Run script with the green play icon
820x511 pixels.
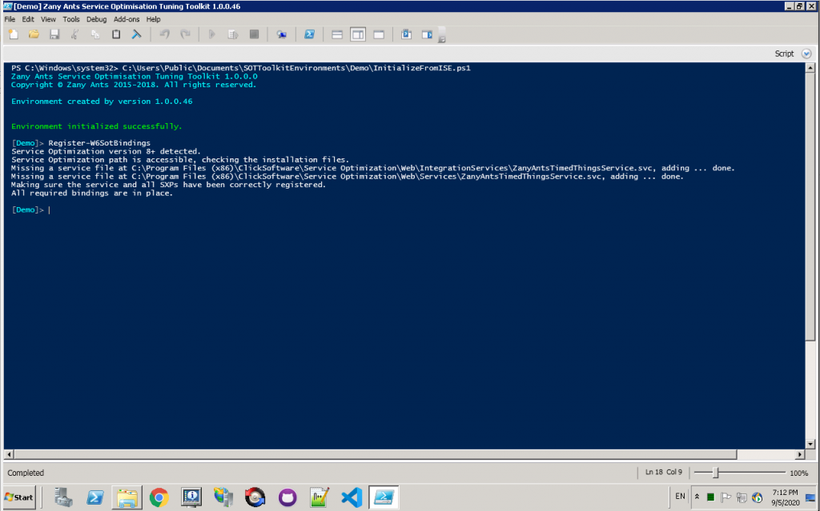click(x=211, y=34)
